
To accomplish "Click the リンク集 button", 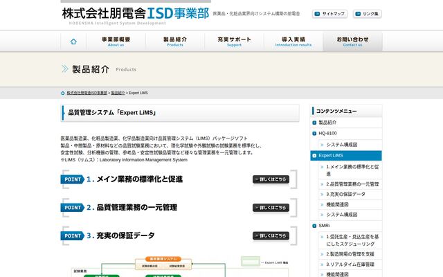I will click(x=368, y=14).
